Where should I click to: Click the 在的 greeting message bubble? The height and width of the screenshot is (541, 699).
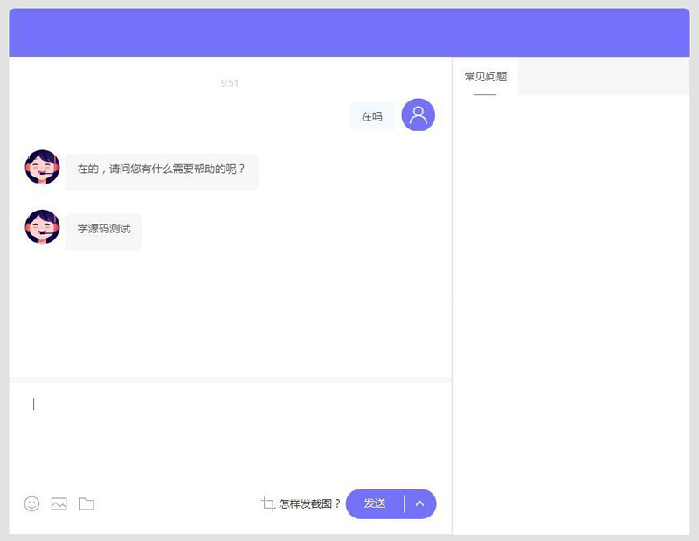(x=160, y=170)
